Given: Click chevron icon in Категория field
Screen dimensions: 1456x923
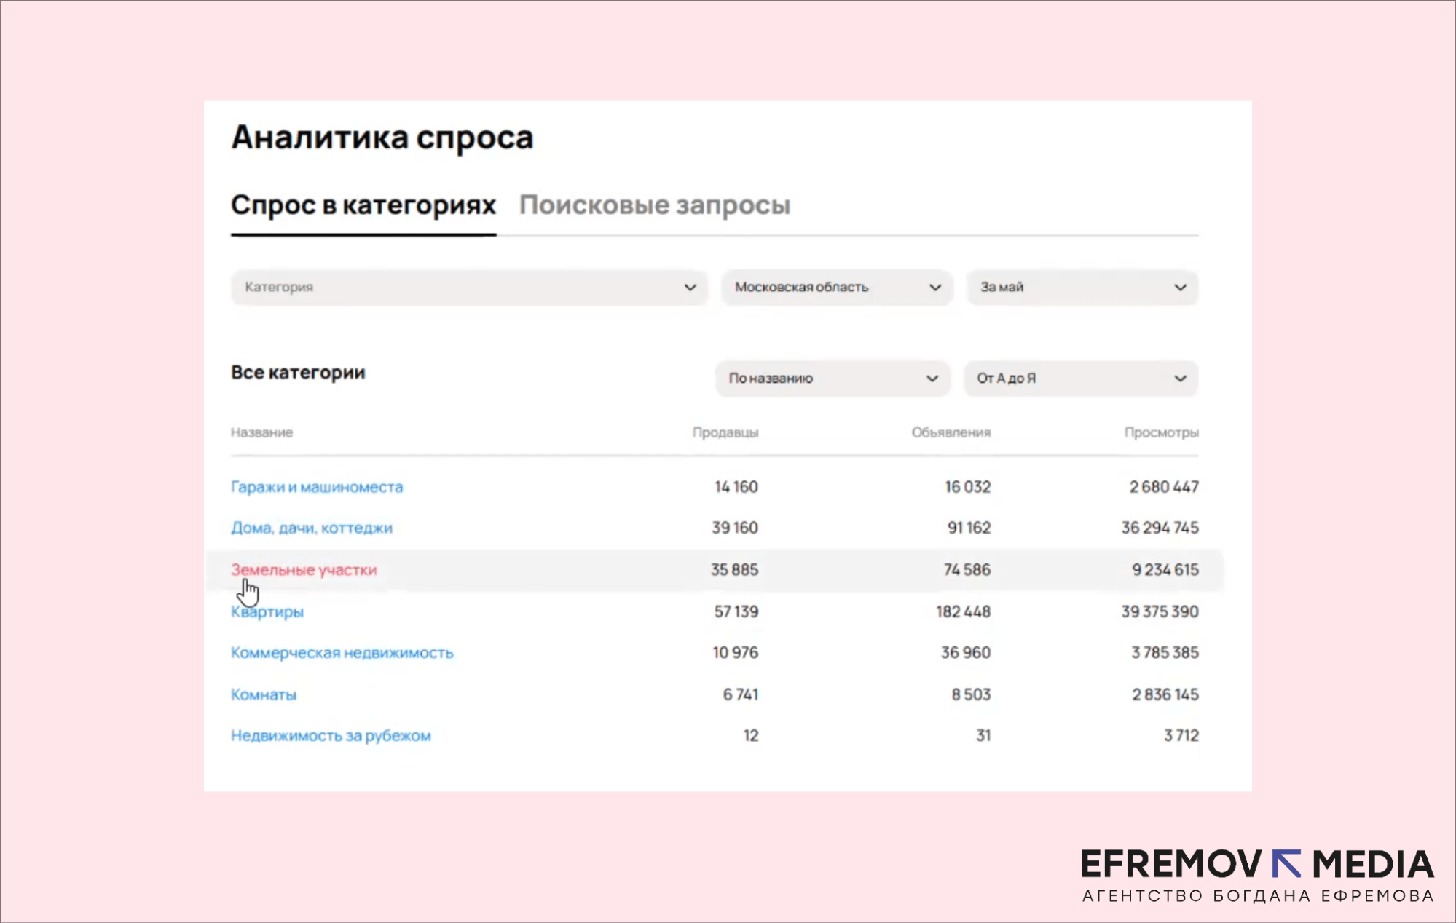Looking at the screenshot, I should (690, 287).
